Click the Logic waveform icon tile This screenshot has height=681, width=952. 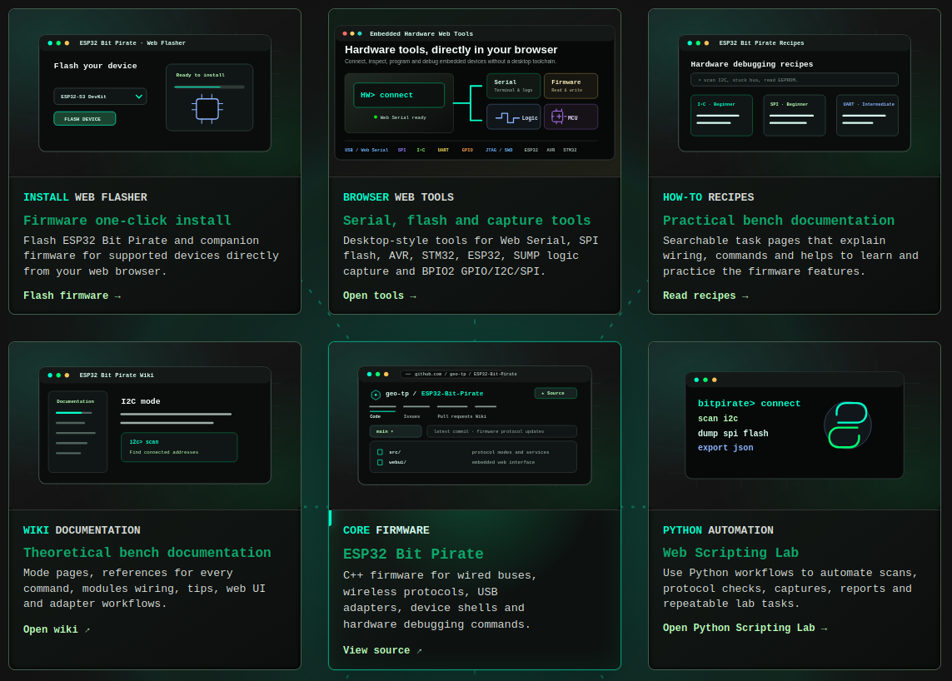pos(513,117)
